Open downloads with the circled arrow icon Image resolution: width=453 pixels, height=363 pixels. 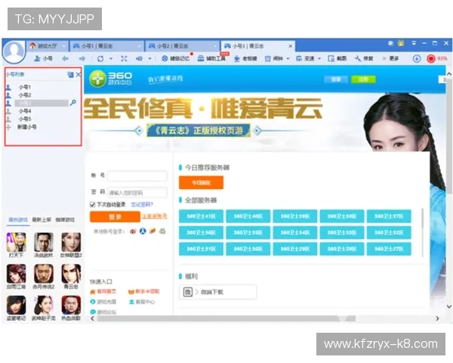[x=416, y=59]
